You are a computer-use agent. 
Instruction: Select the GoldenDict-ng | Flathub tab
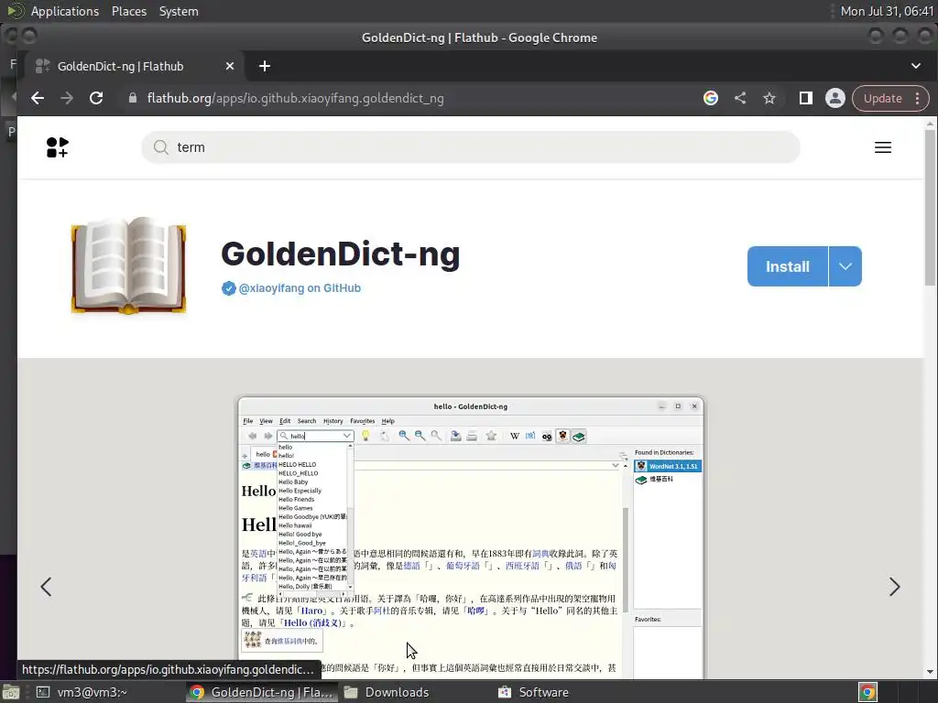(x=135, y=66)
